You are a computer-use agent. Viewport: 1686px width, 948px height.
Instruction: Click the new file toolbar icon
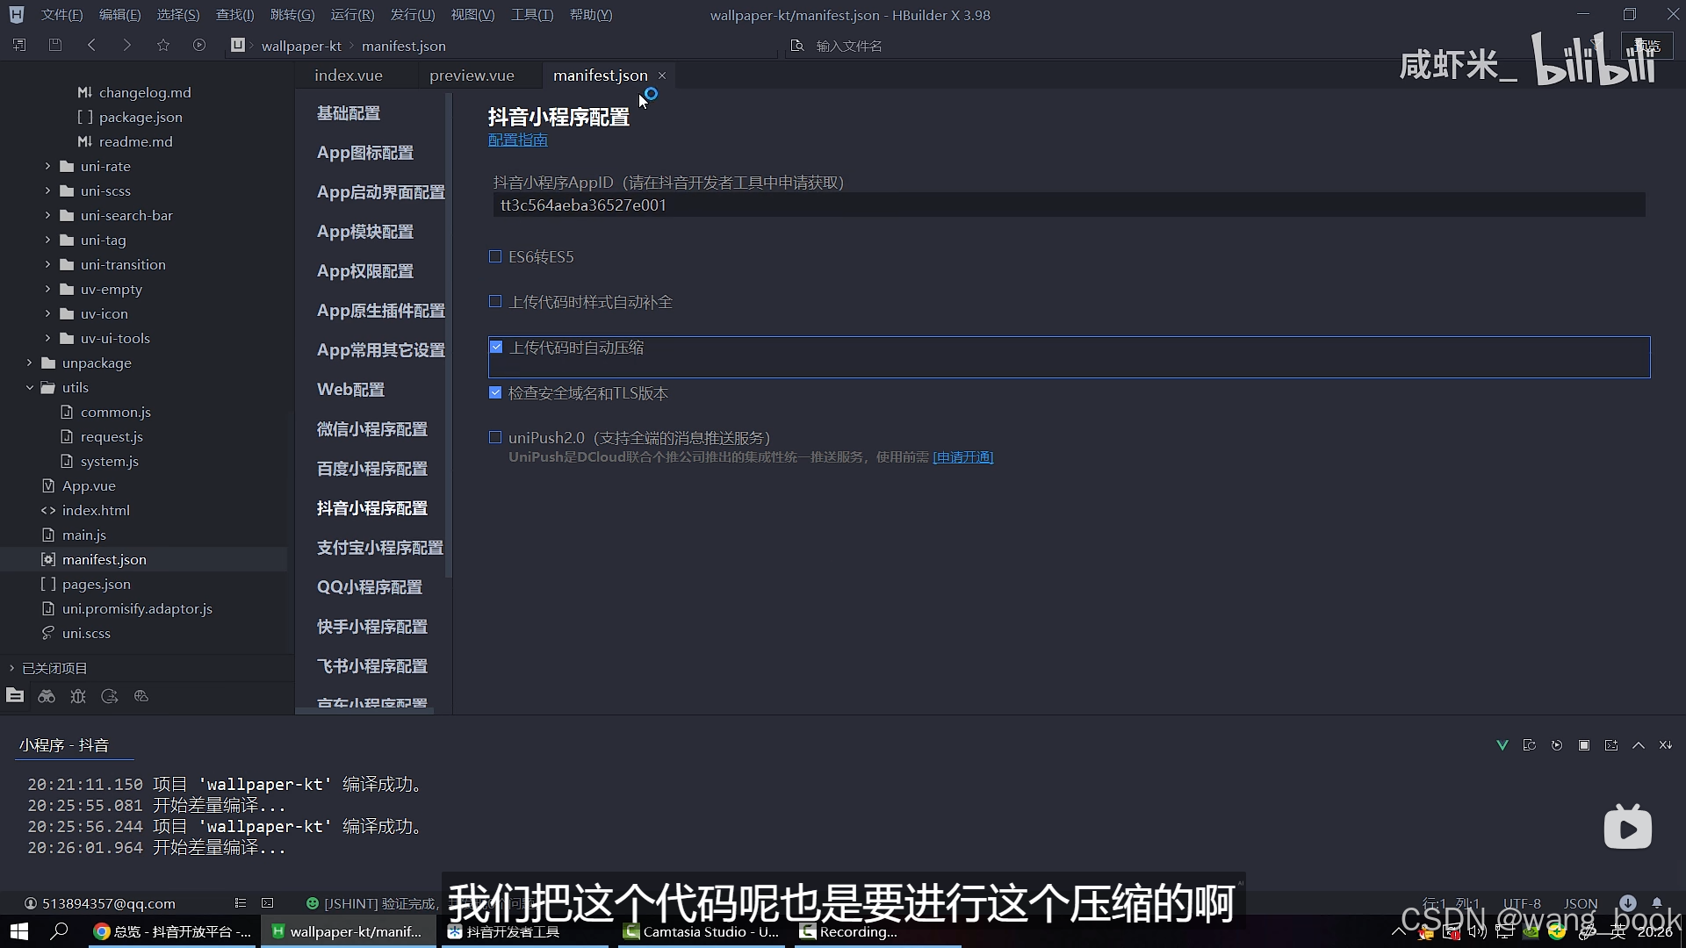click(x=19, y=45)
